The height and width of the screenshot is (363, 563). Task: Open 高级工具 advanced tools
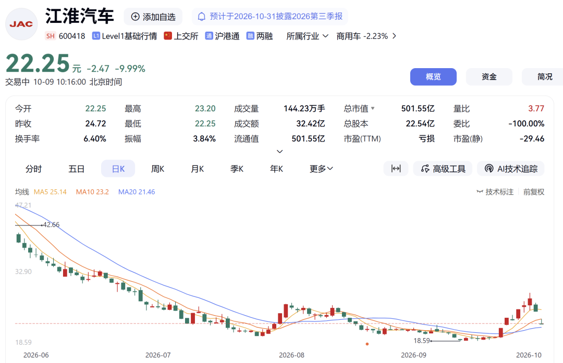click(x=443, y=168)
